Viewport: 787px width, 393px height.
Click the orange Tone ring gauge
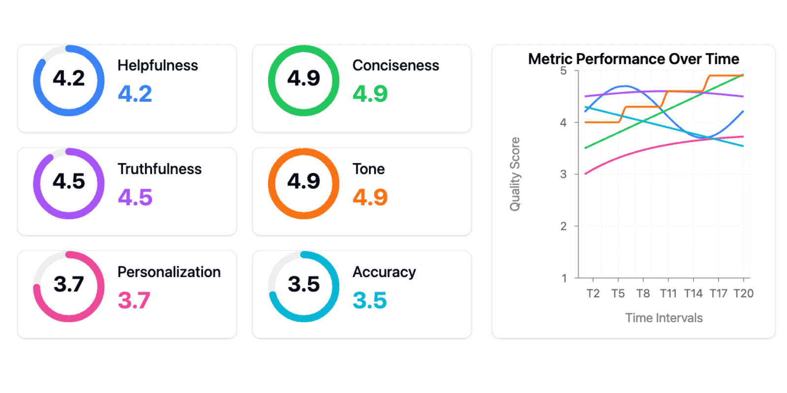pyautogui.click(x=303, y=184)
